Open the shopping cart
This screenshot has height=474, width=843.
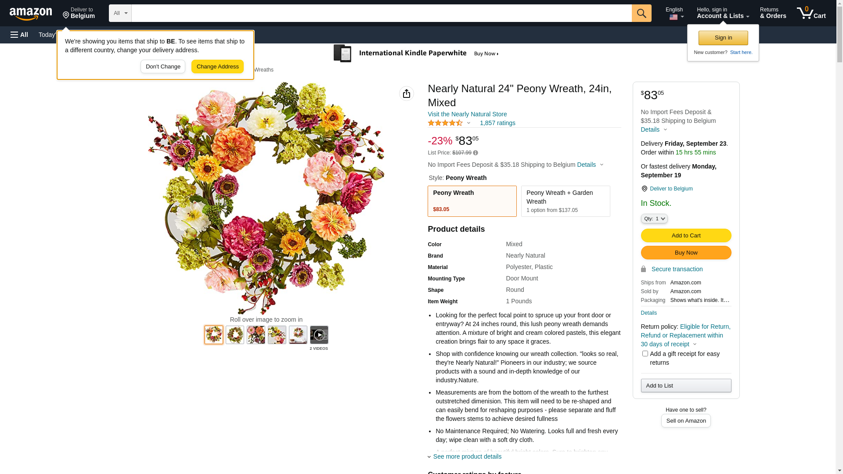811,13
